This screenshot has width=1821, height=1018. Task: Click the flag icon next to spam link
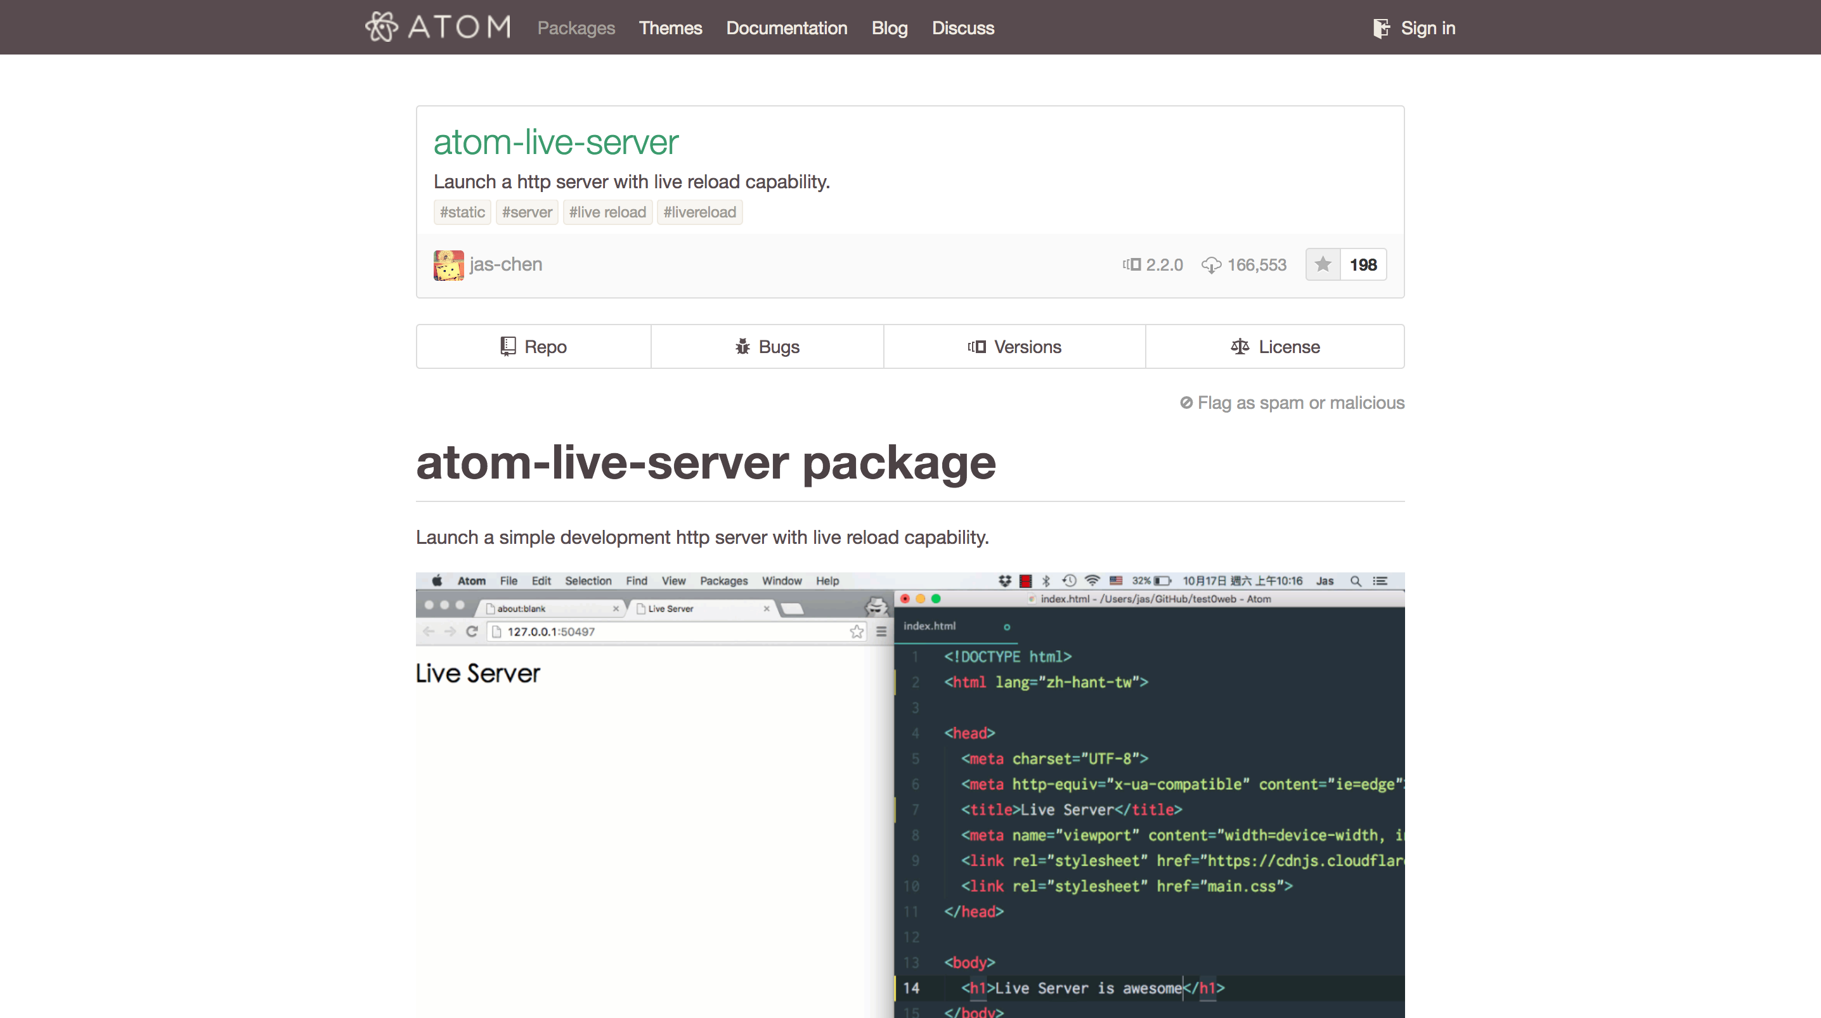[x=1187, y=403]
